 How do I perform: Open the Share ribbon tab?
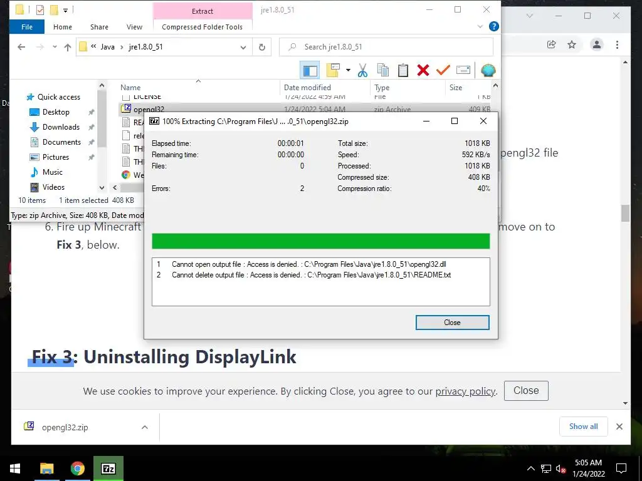click(x=99, y=26)
